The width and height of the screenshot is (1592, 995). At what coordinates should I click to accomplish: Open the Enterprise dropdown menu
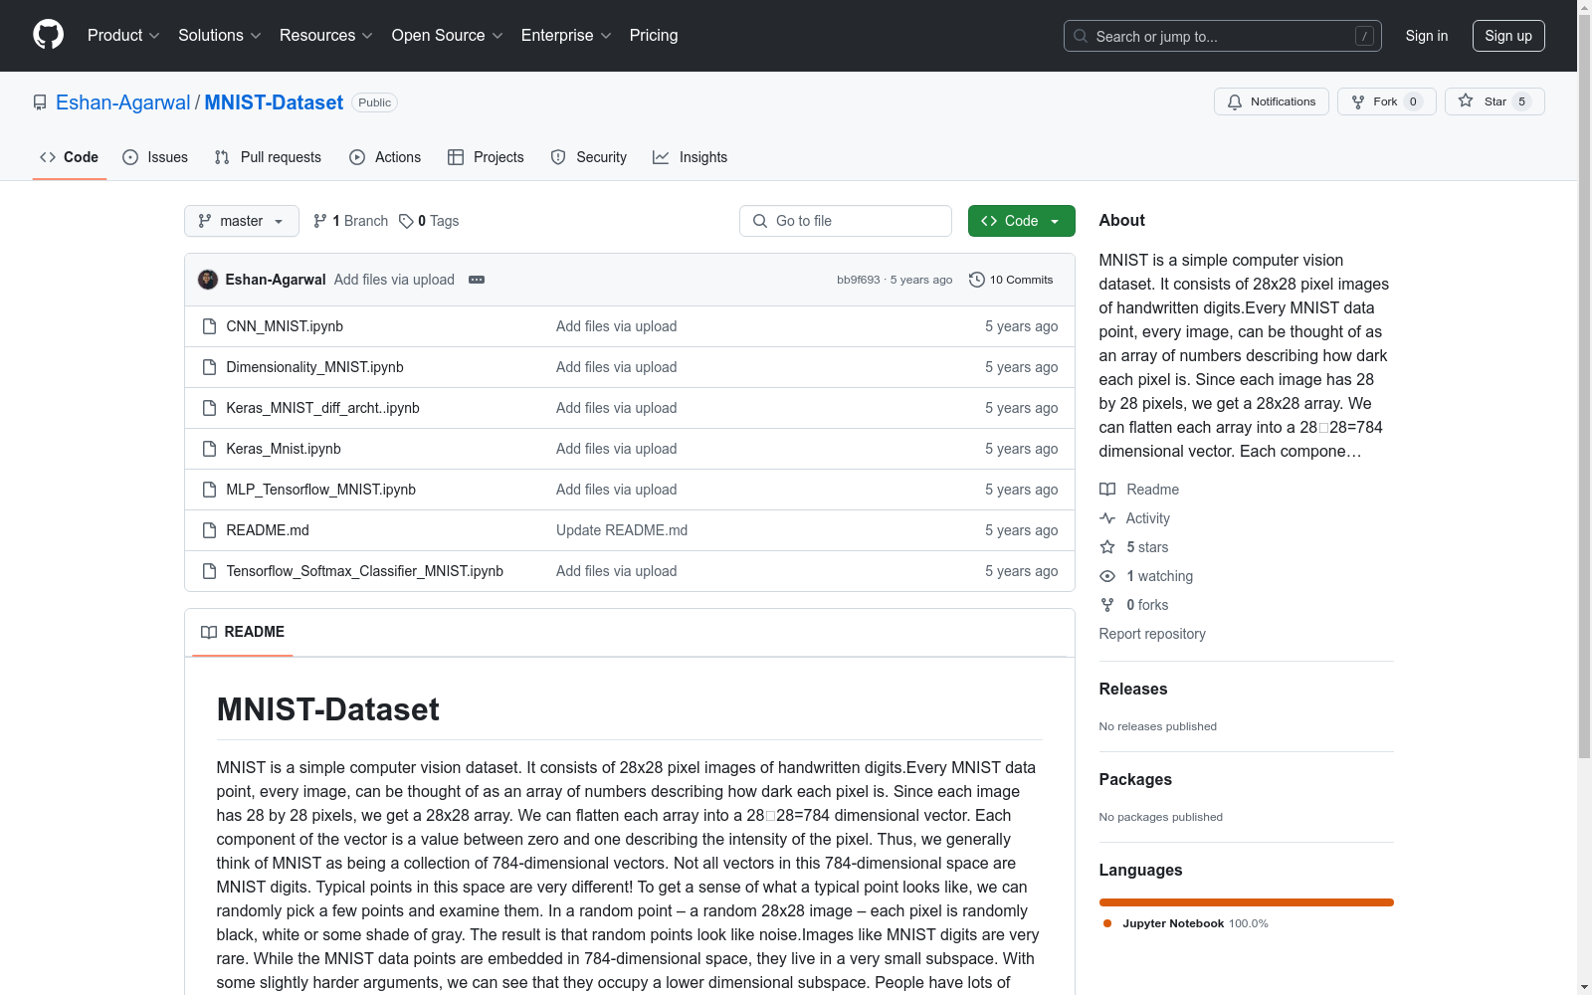pyautogui.click(x=566, y=35)
